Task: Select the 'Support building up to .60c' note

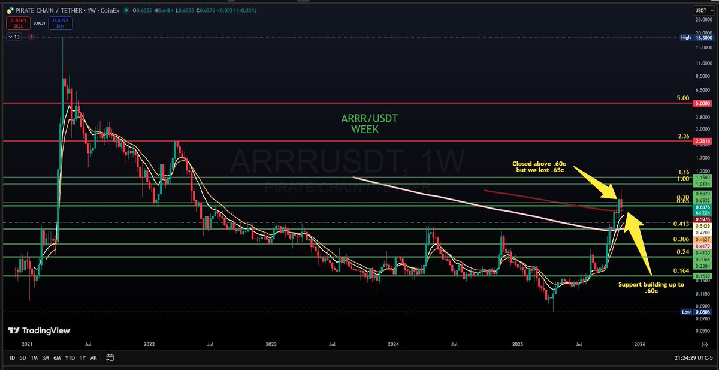Action: tap(651, 288)
